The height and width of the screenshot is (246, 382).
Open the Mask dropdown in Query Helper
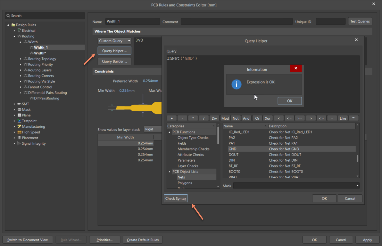click(x=357, y=186)
